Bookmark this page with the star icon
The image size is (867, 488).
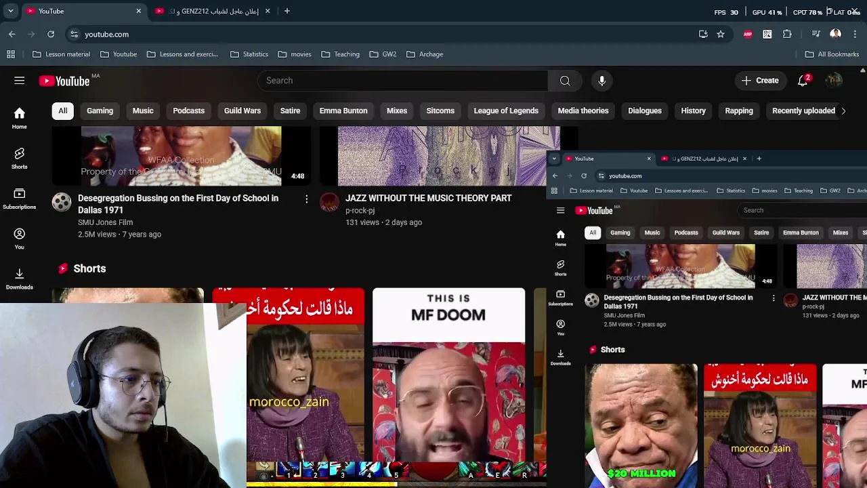coord(721,34)
